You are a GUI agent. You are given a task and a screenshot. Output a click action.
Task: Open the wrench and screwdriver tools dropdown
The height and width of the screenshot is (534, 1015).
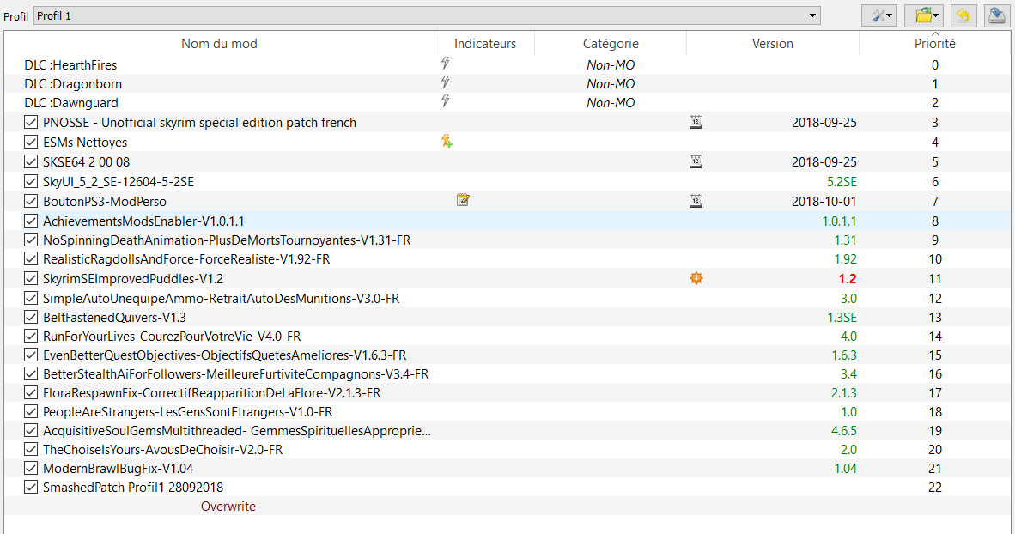click(x=879, y=15)
